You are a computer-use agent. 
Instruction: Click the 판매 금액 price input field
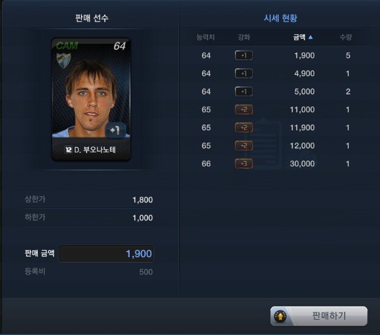(x=106, y=253)
